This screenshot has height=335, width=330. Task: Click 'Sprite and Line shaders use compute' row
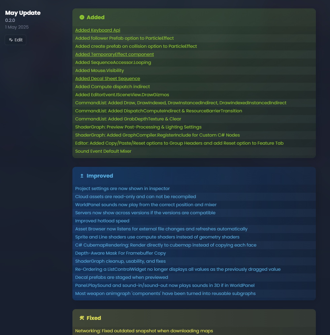pos(194,237)
